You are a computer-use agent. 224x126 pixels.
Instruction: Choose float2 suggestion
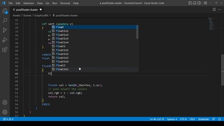94,46
